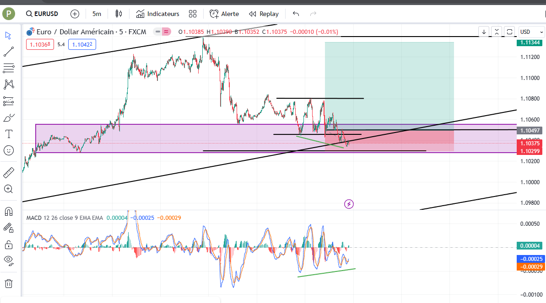Select the Brush drawing tool

(x=9, y=117)
